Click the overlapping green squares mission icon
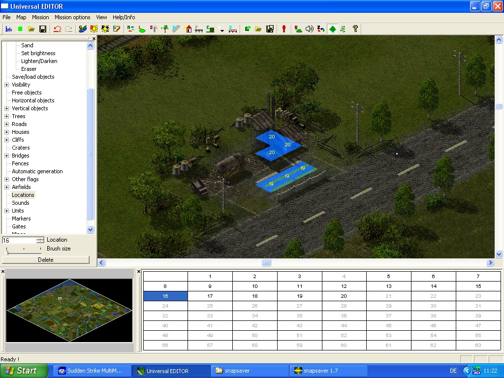 pos(248,29)
